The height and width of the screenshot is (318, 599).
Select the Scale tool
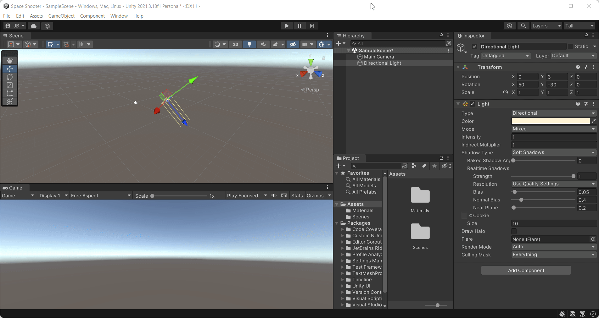10,85
